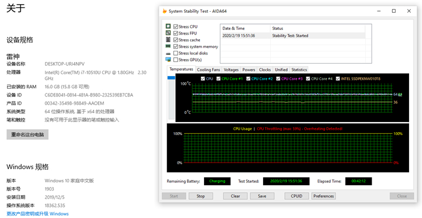Open the Preferences dialog
Viewport: 422px width, 218px height.
pos(324,196)
